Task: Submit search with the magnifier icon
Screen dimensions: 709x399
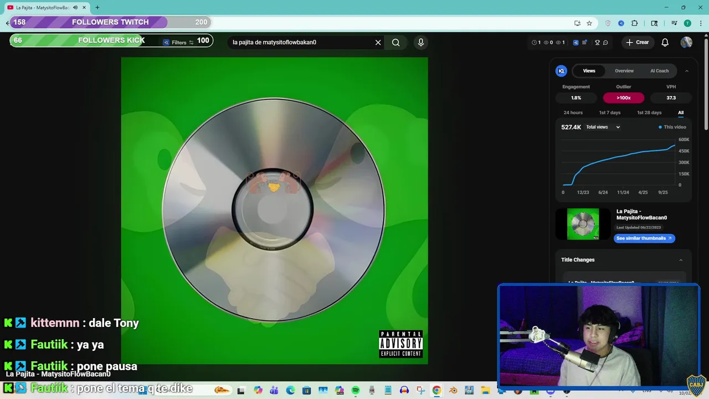Action: [396, 42]
